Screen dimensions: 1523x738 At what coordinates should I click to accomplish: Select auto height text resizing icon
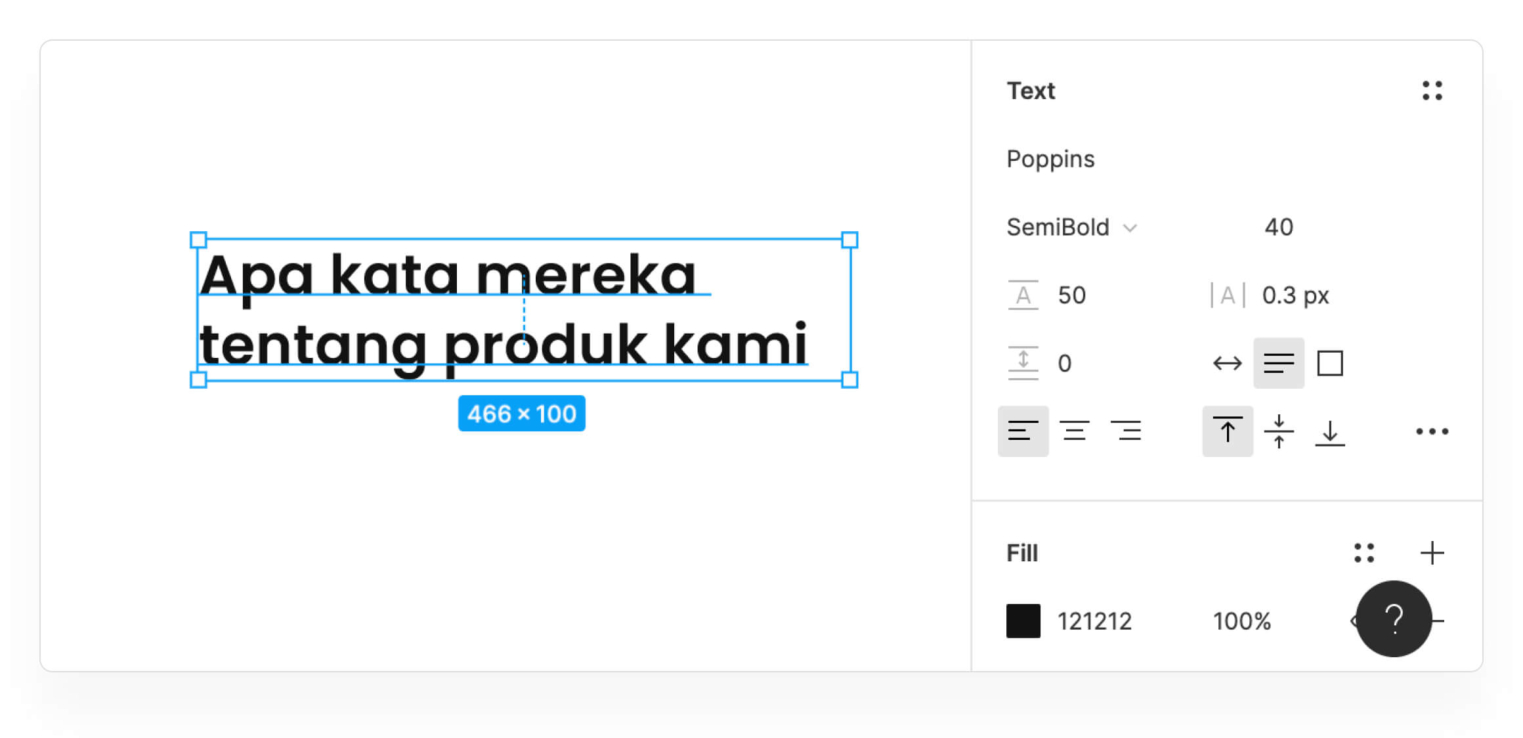click(x=1278, y=363)
